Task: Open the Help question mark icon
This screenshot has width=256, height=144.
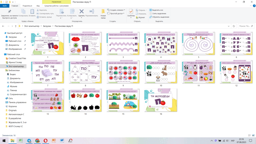Action: click(x=254, y=6)
